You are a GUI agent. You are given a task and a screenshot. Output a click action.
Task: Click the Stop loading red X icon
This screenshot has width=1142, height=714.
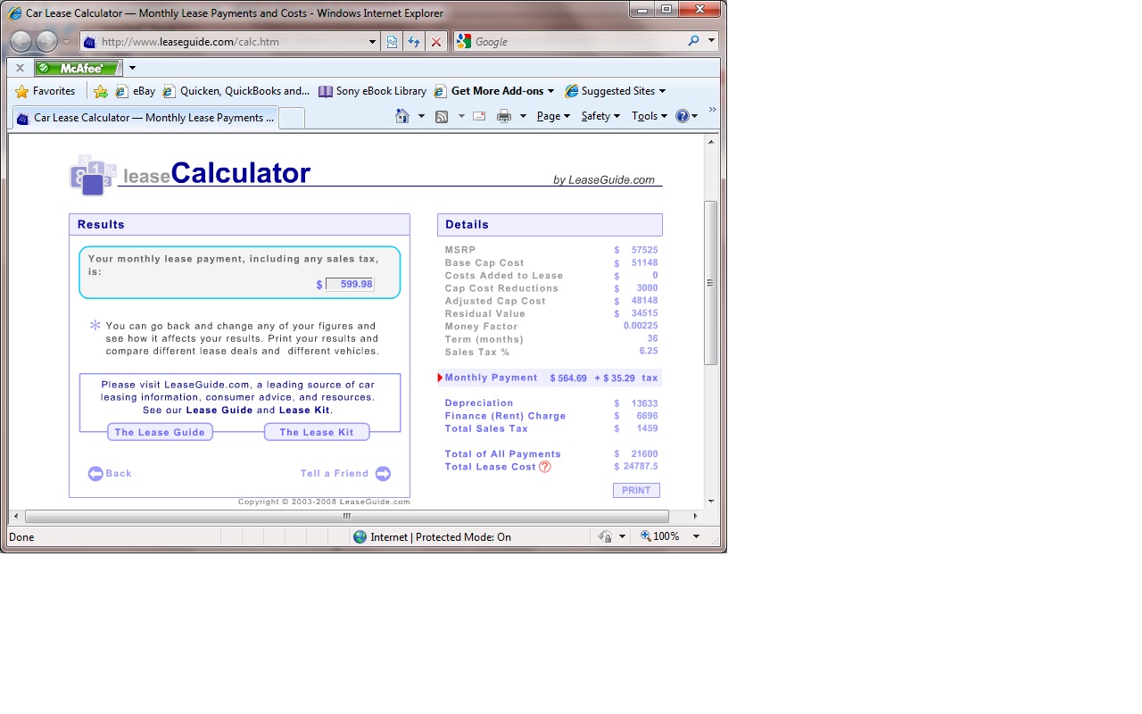(x=435, y=42)
